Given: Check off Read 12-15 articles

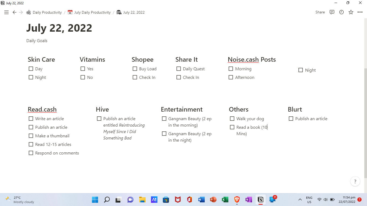Looking at the screenshot, I should point(31,144).
